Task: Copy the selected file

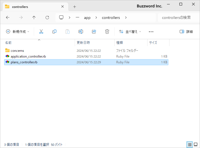Action: [54, 32]
